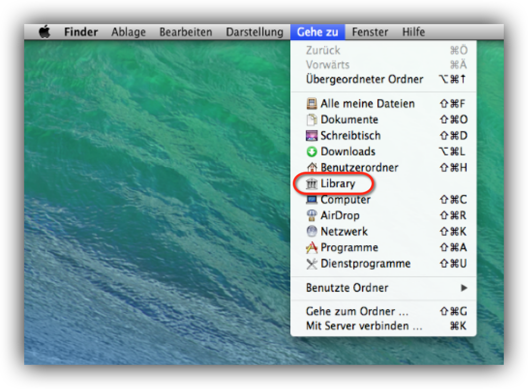Click the Dienstprogramme tools icon
The width and height of the screenshot is (528, 389).
311,263
